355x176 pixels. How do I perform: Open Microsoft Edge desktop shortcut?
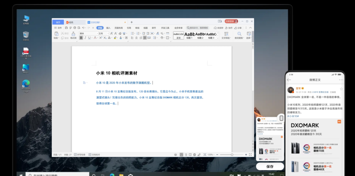point(26,86)
